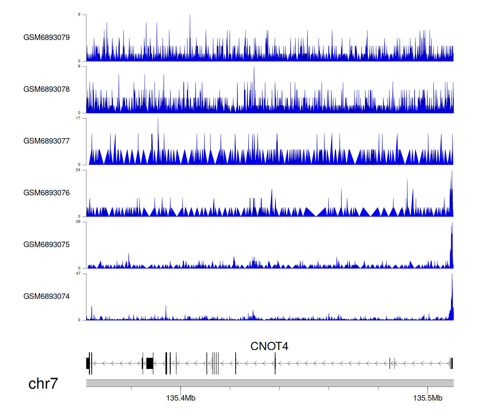Click the GSM6893075 track label
This screenshot has width=478, height=420.
coord(47,245)
